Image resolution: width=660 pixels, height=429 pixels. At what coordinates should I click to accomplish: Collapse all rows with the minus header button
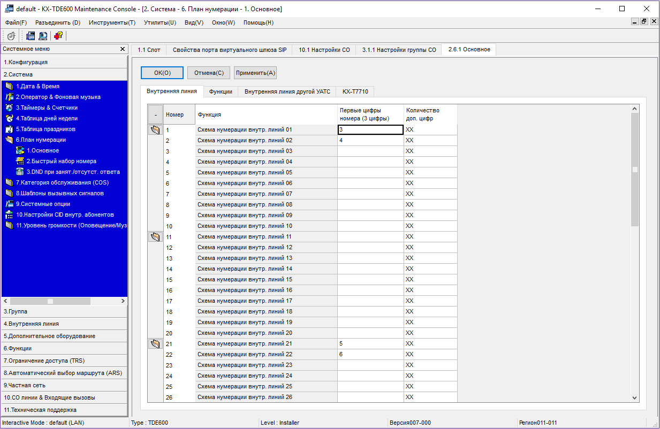pyautogui.click(x=155, y=114)
